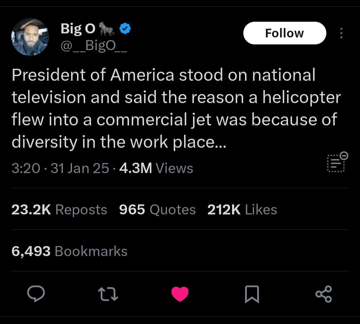View the 965 Quotes list
This screenshot has height=324, width=360.
coord(157,210)
